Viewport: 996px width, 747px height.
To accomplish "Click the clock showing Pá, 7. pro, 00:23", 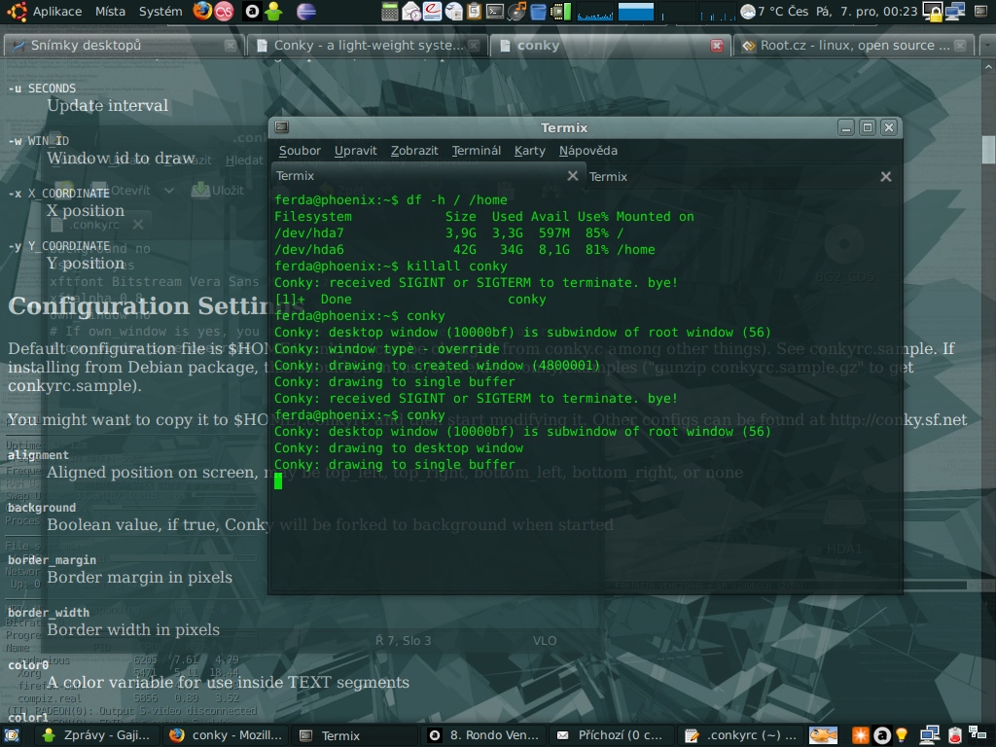I will 867,11.
